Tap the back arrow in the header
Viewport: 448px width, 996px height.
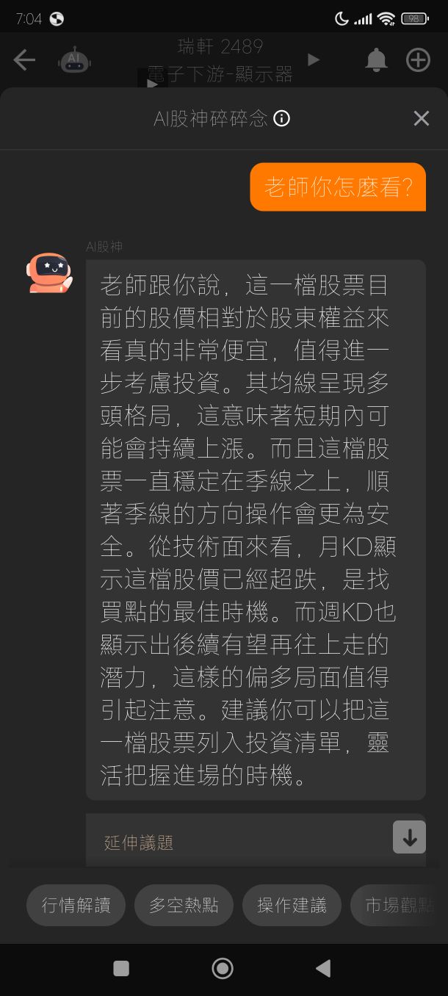24,60
